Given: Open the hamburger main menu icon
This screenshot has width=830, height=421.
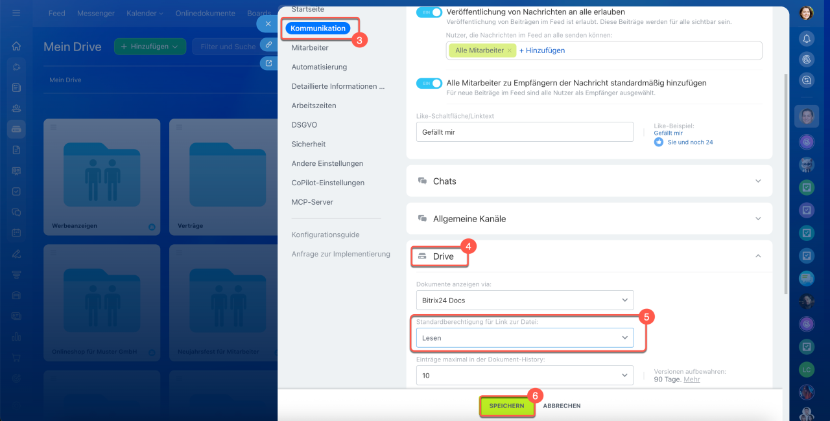Looking at the screenshot, I should click(x=16, y=13).
